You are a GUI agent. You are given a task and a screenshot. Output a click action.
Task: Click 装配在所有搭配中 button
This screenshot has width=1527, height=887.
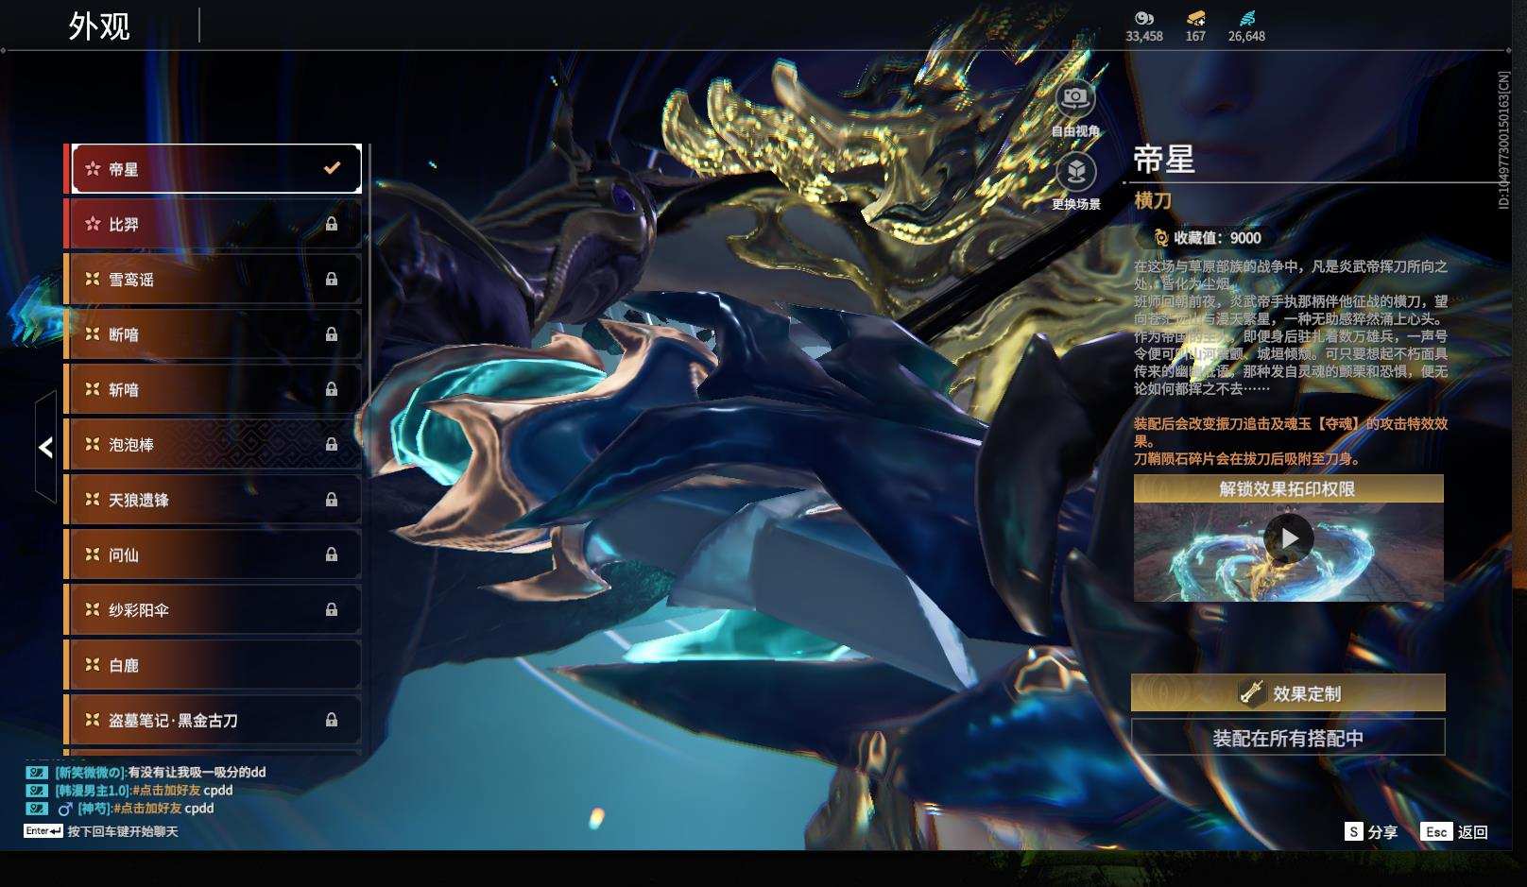(1288, 738)
